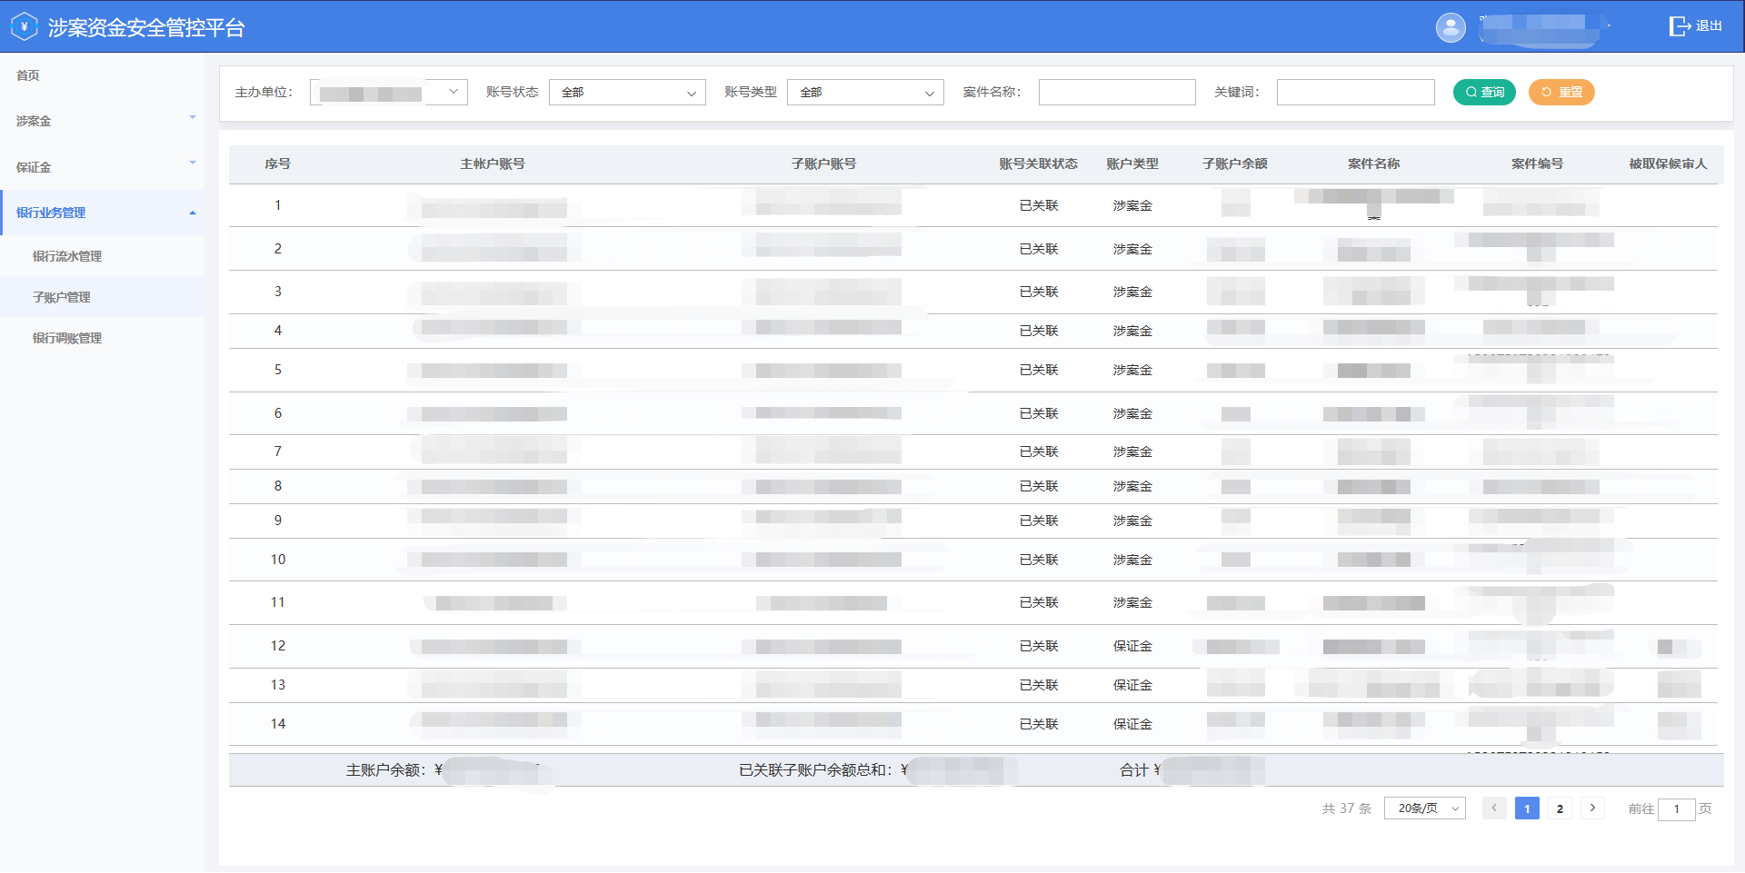Click the shield logo in the top bar
This screenshot has height=873, width=1745.
pos(24,25)
